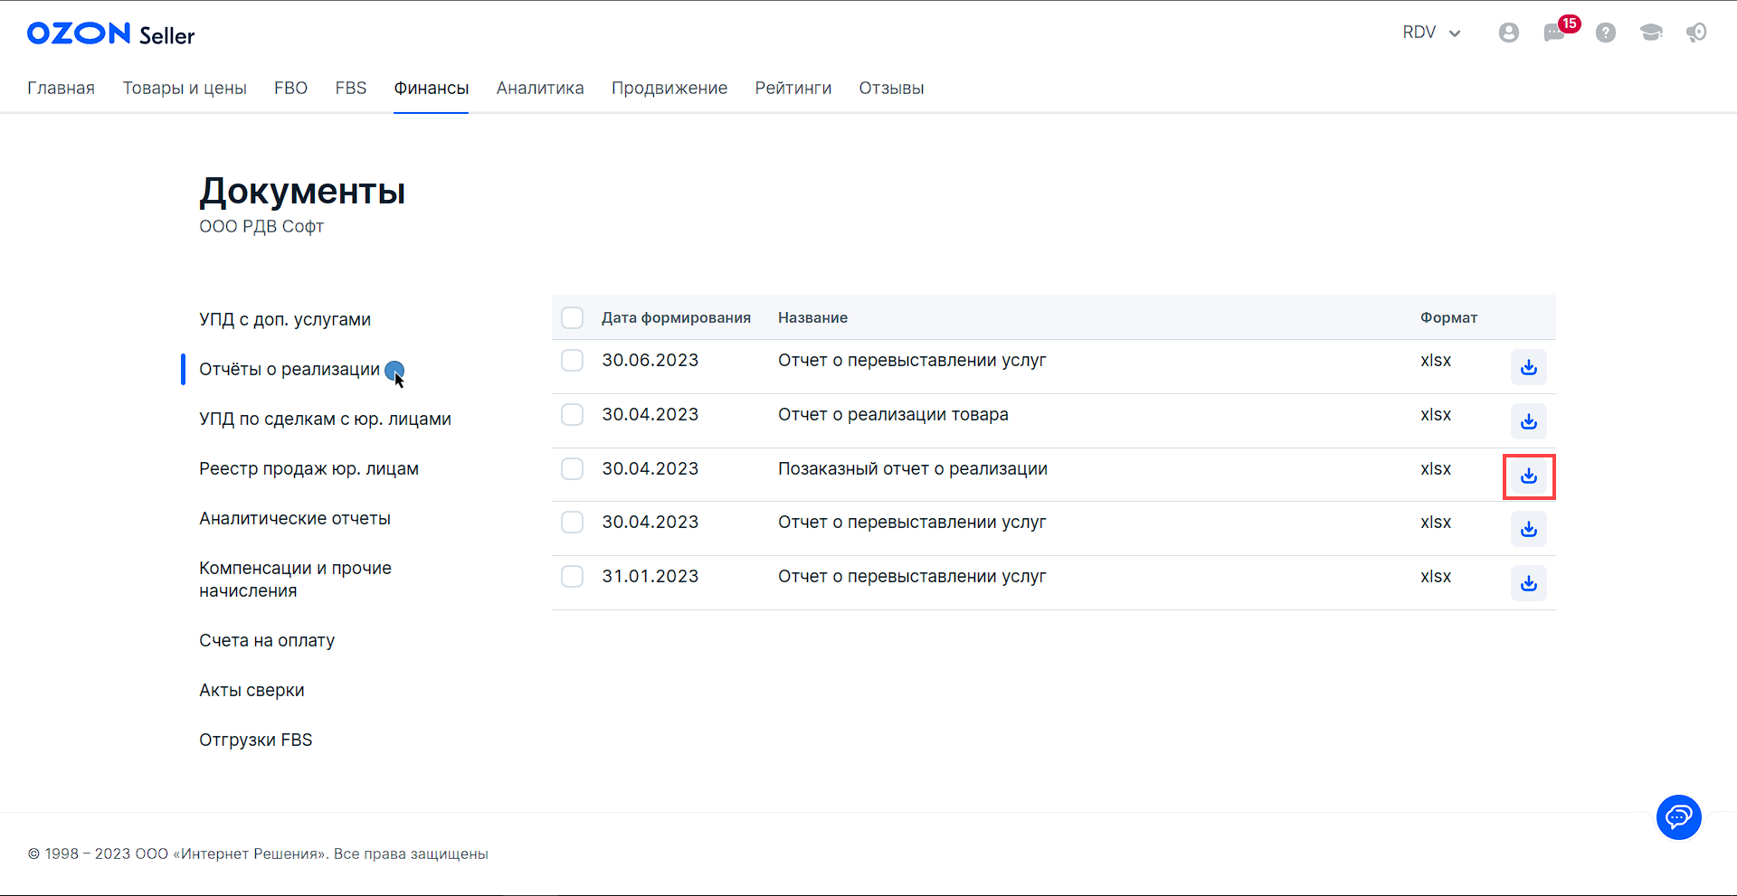Open the chat messages icon with badge
1737x896 pixels.
pyautogui.click(x=1554, y=33)
